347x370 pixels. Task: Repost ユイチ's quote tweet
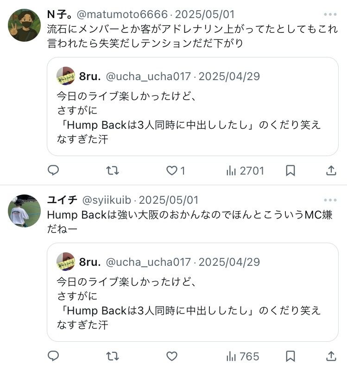point(113,356)
